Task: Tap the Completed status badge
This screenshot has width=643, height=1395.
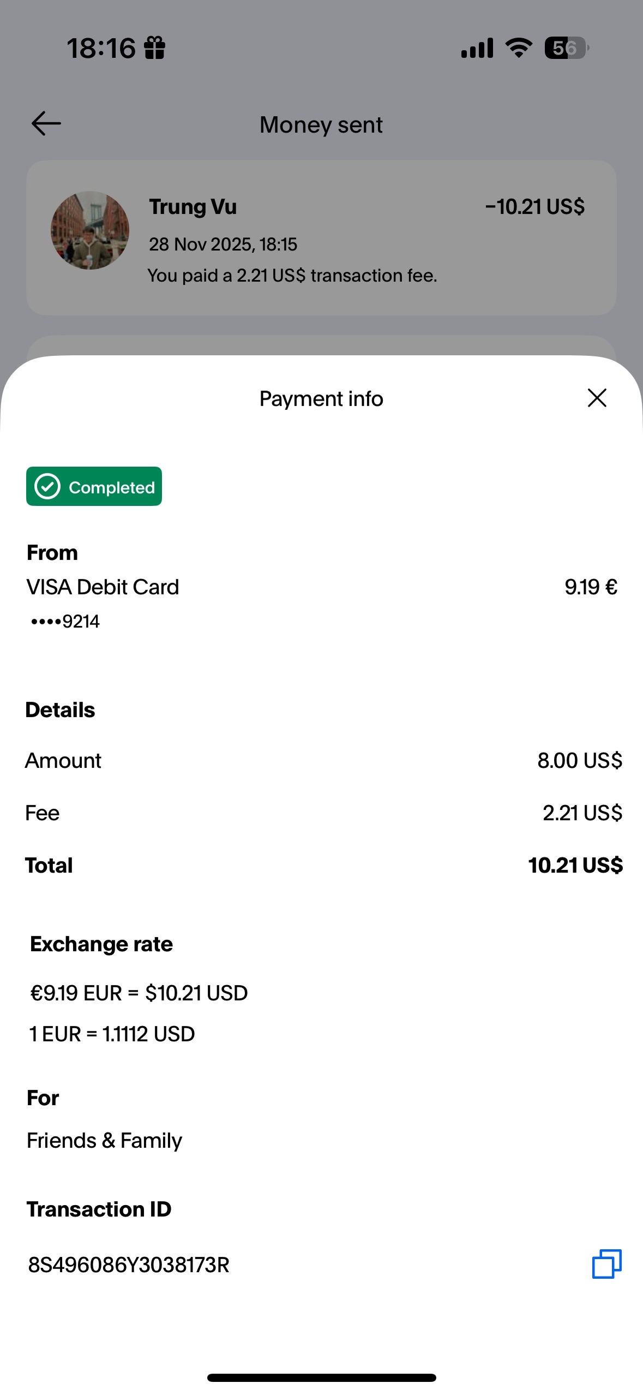Action: [94, 486]
